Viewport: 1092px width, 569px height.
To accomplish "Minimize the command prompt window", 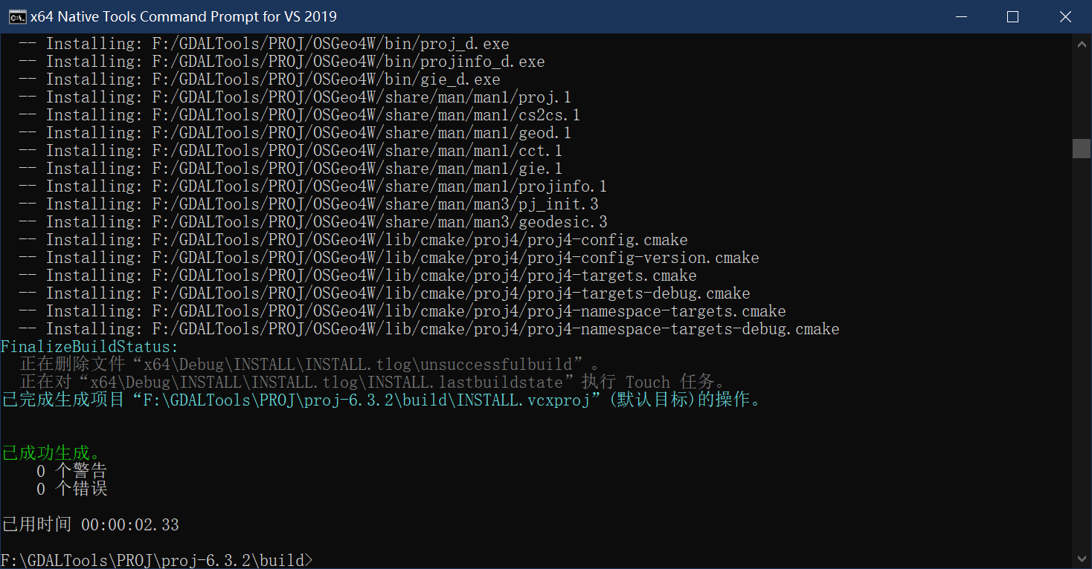I will click(960, 16).
